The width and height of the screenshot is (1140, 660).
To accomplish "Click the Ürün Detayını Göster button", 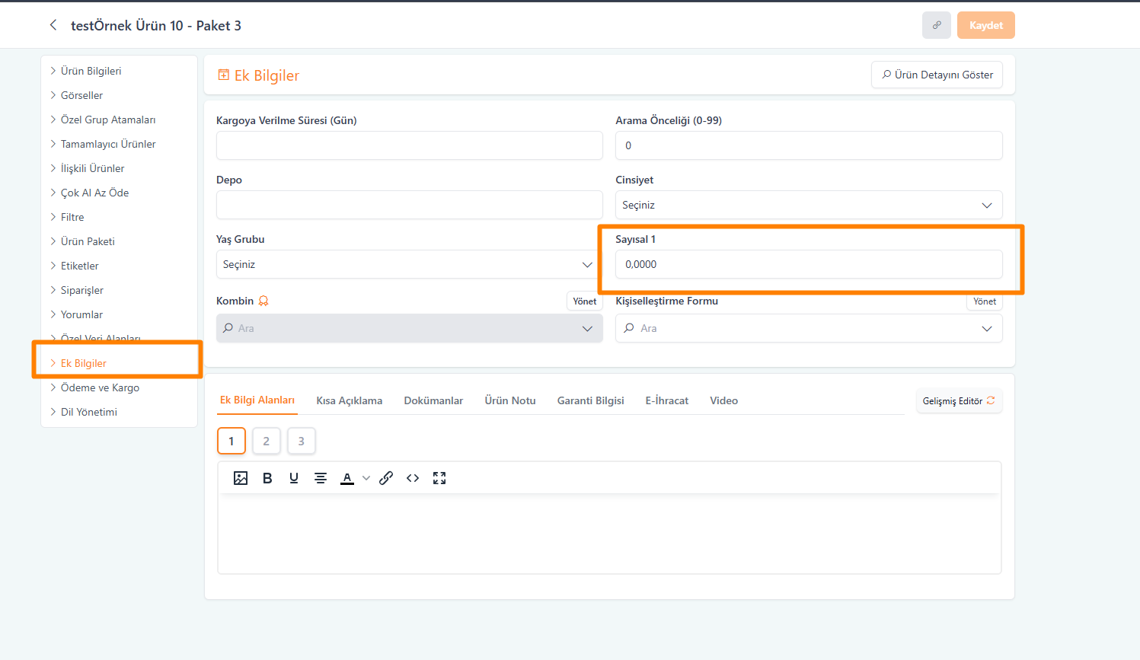I will (937, 75).
